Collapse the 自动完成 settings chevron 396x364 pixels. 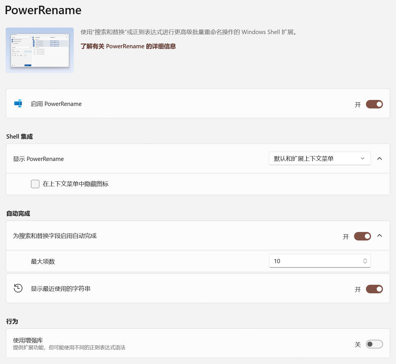pyautogui.click(x=380, y=236)
